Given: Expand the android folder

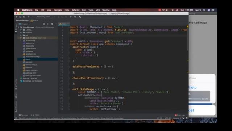Looking at the screenshot, I should coord(21,32).
